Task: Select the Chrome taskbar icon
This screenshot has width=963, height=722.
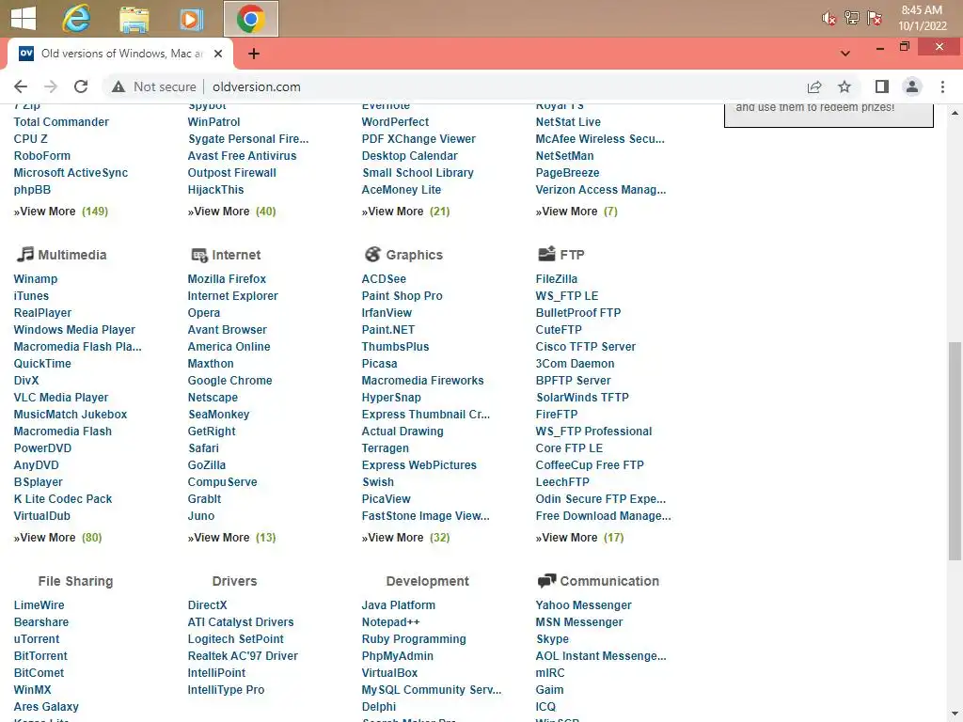Action: (x=250, y=19)
